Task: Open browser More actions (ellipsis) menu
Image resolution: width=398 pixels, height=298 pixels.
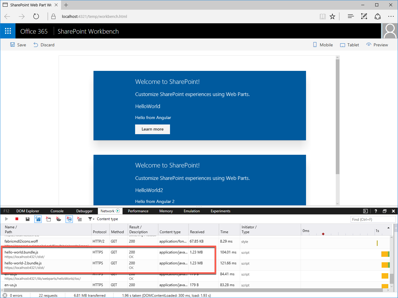Action: click(x=391, y=16)
